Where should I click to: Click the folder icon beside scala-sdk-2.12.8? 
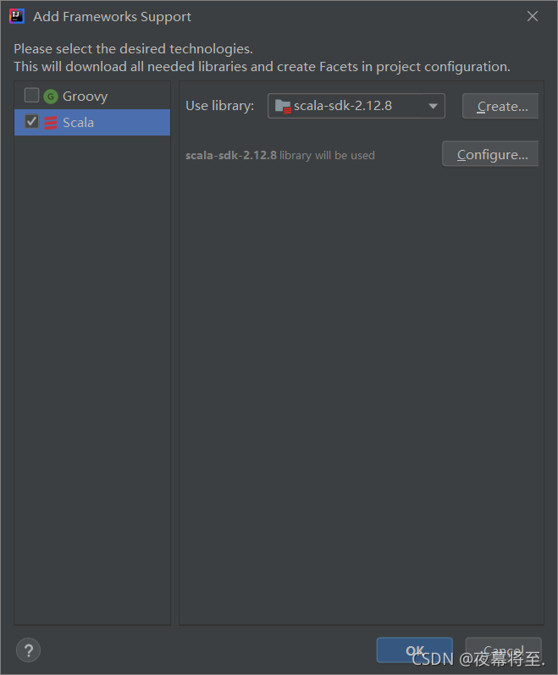point(283,106)
